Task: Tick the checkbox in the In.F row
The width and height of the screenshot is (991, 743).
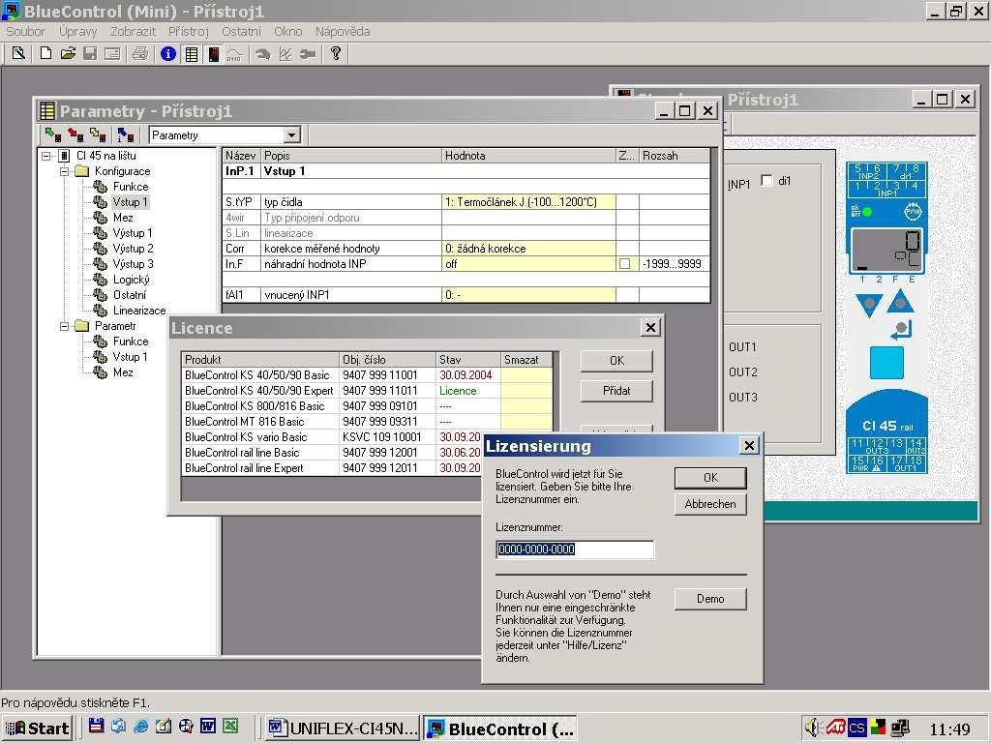Action: [x=625, y=264]
